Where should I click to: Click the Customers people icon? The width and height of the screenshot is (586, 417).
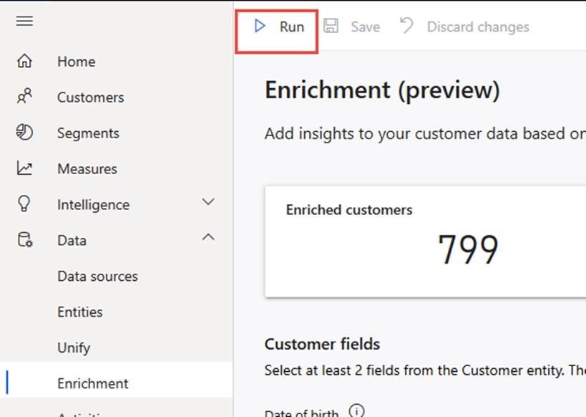pos(24,97)
